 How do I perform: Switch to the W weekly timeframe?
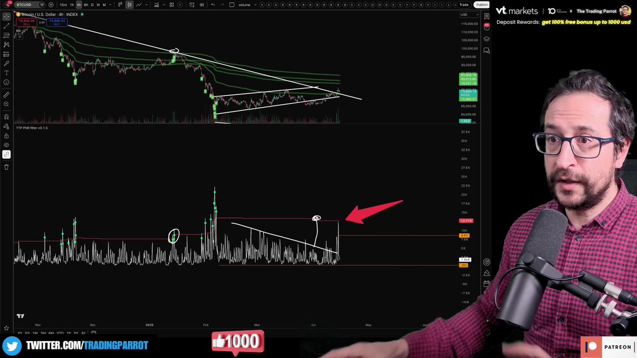(98, 5)
